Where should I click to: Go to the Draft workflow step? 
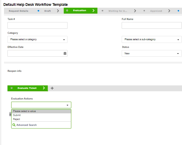pos(48,11)
